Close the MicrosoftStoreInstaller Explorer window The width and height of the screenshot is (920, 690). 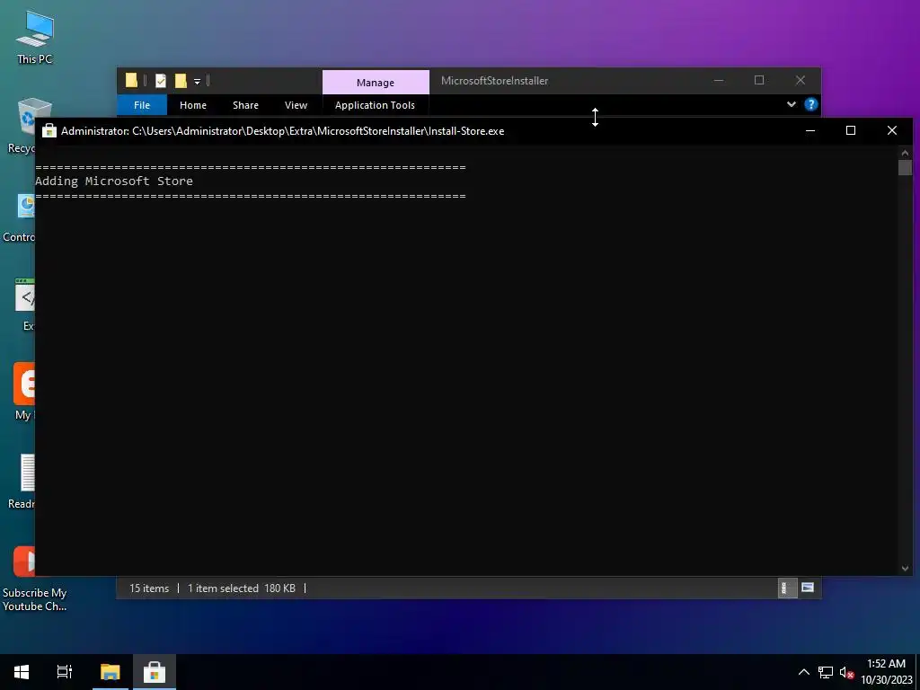click(801, 80)
